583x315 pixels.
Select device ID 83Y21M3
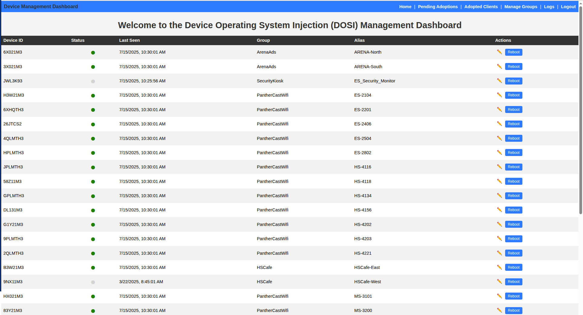13,310
